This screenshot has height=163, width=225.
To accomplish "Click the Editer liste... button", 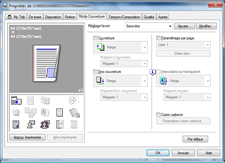I will [x=183, y=54].
